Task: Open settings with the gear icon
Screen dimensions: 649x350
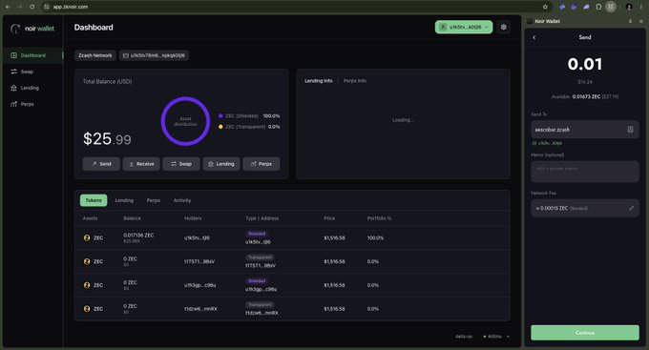Action: click(503, 27)
